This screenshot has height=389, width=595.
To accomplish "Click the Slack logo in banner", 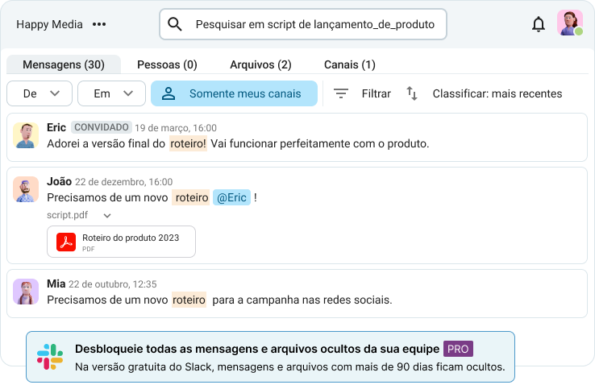I will (x=50, y=357).
